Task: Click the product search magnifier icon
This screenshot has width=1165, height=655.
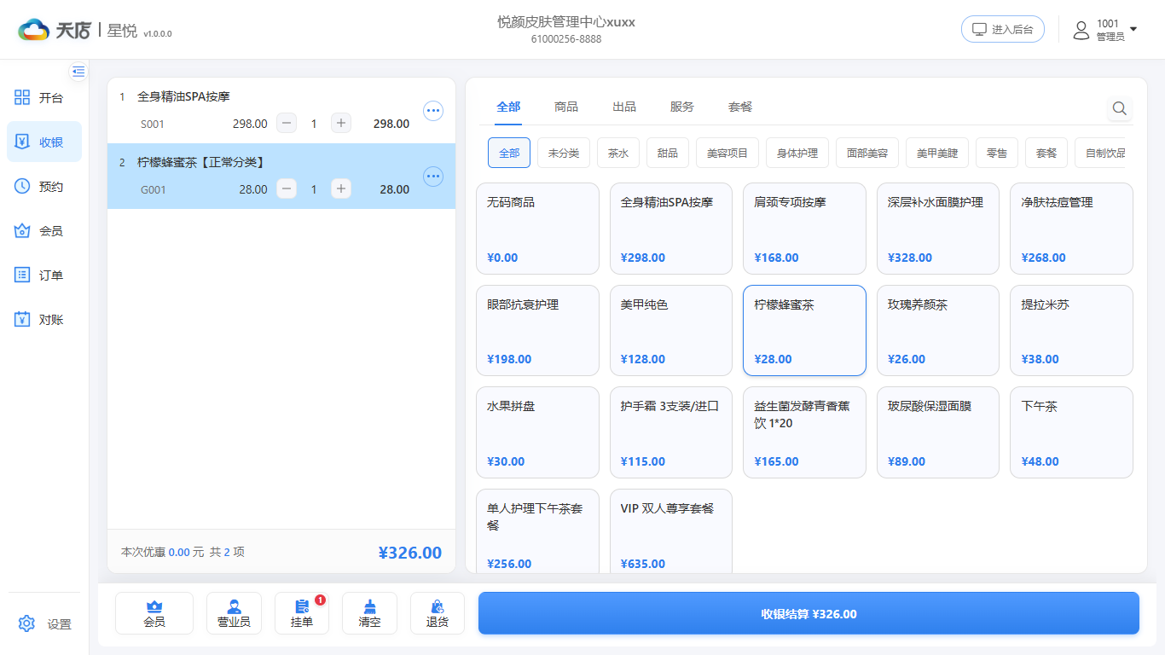Action: 1120,108
